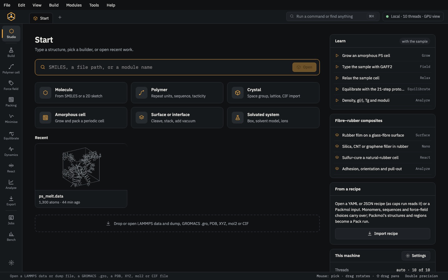This screenshot has height=280, width=448.
Task: Open the React module
Action: (x=11, y=168)
